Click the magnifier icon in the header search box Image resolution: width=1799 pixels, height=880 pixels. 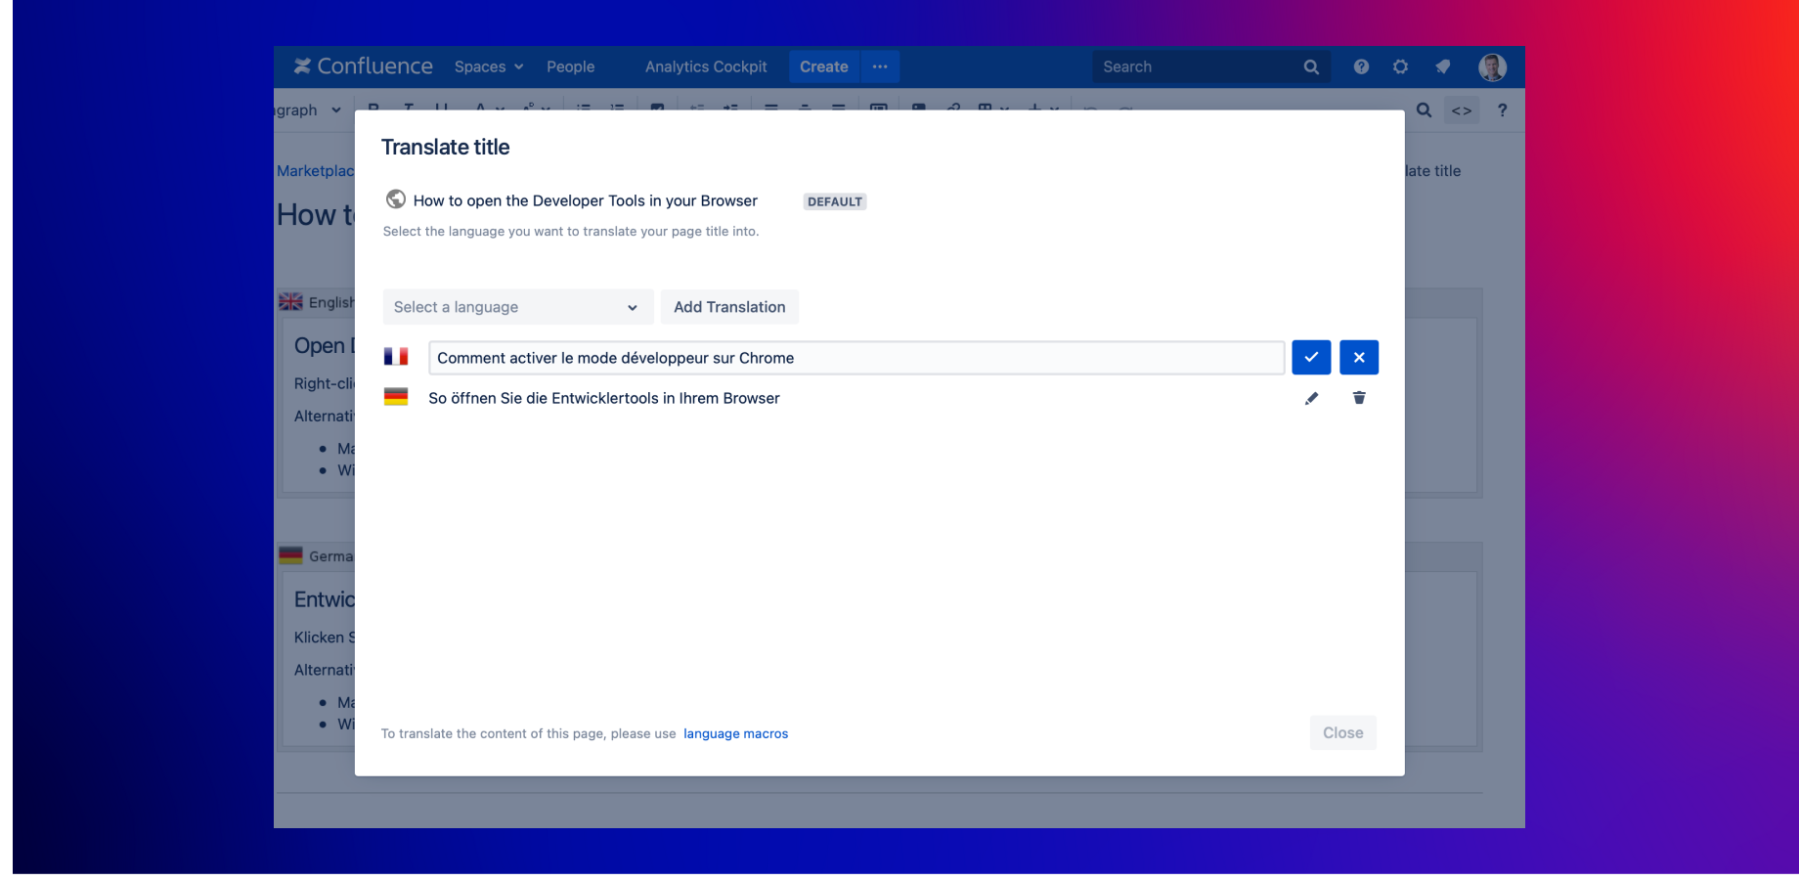coord(1311,66)
